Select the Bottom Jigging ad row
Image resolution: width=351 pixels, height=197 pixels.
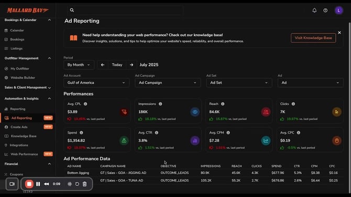tap(203, 173)
